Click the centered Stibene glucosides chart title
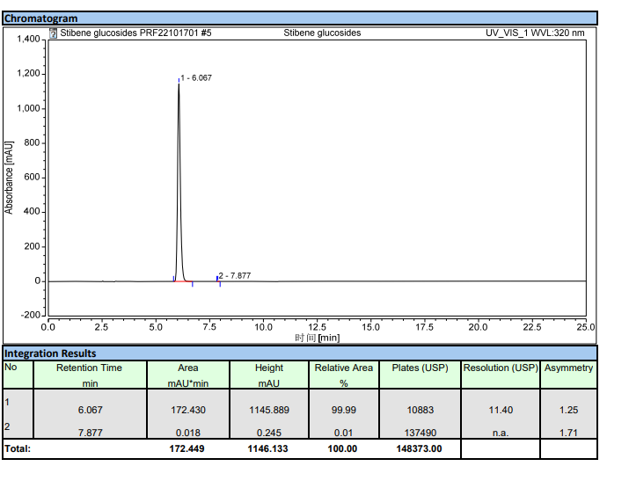This screenshot has height=488, width=629. pos(322,33)
